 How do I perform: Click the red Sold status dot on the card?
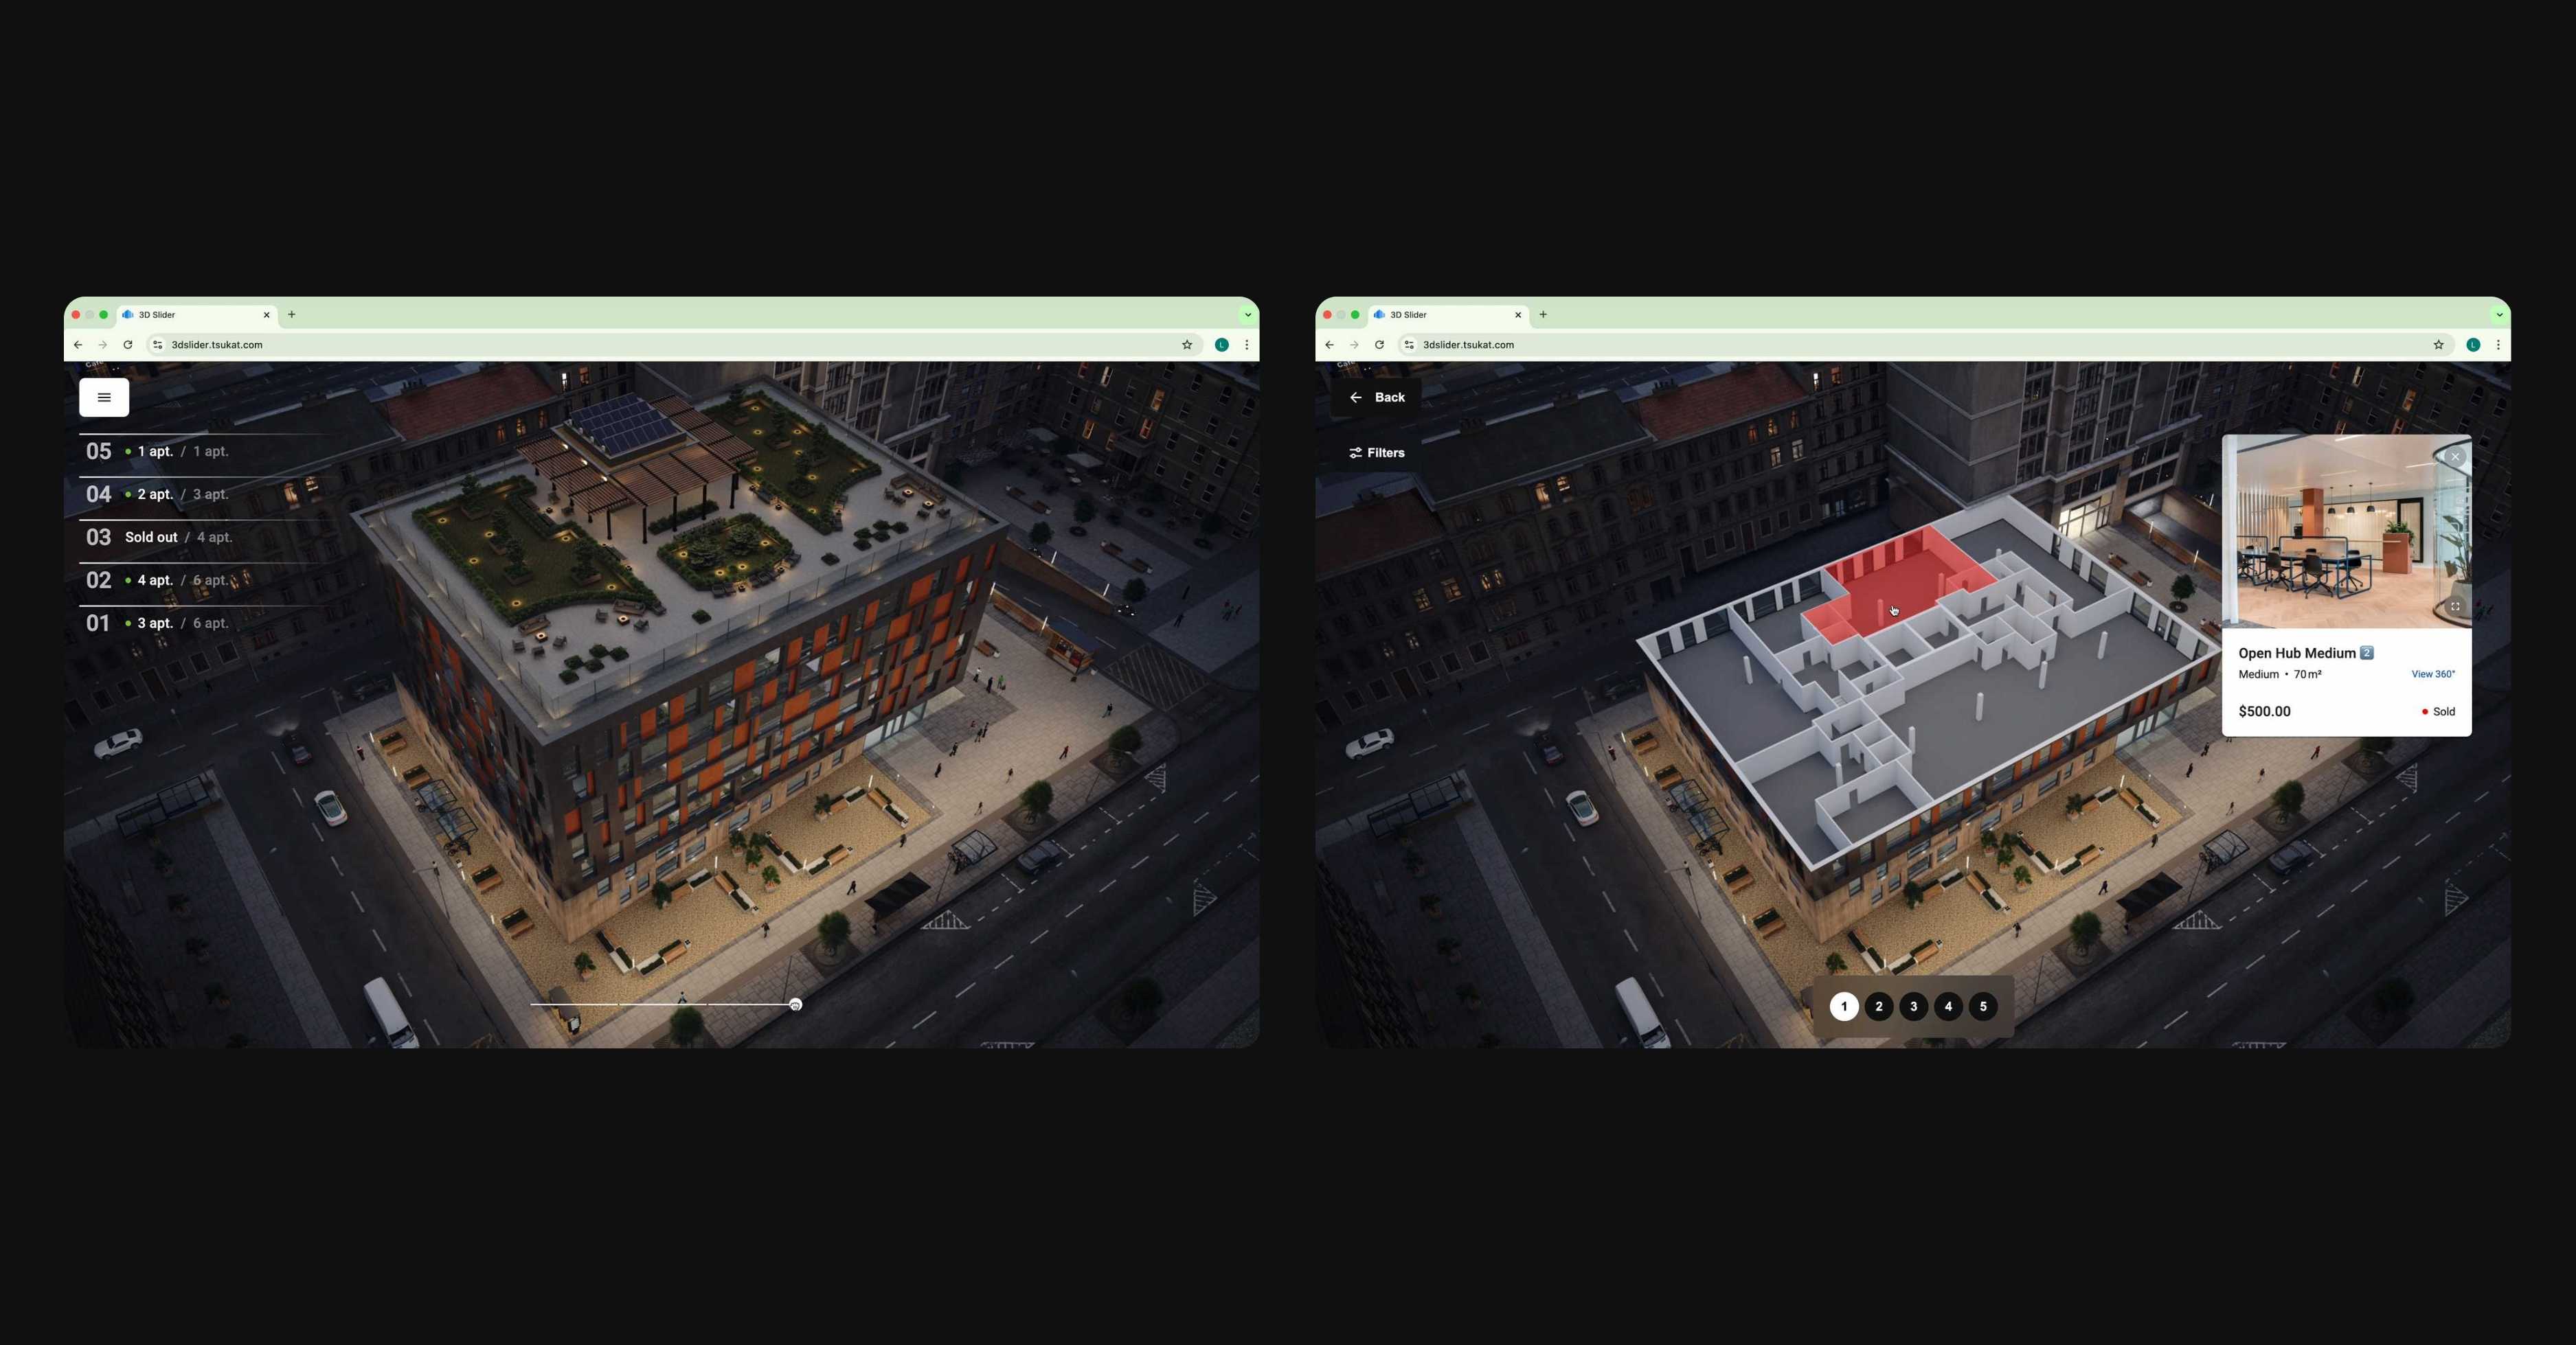pyautogui.click(x=2425, y=711)
